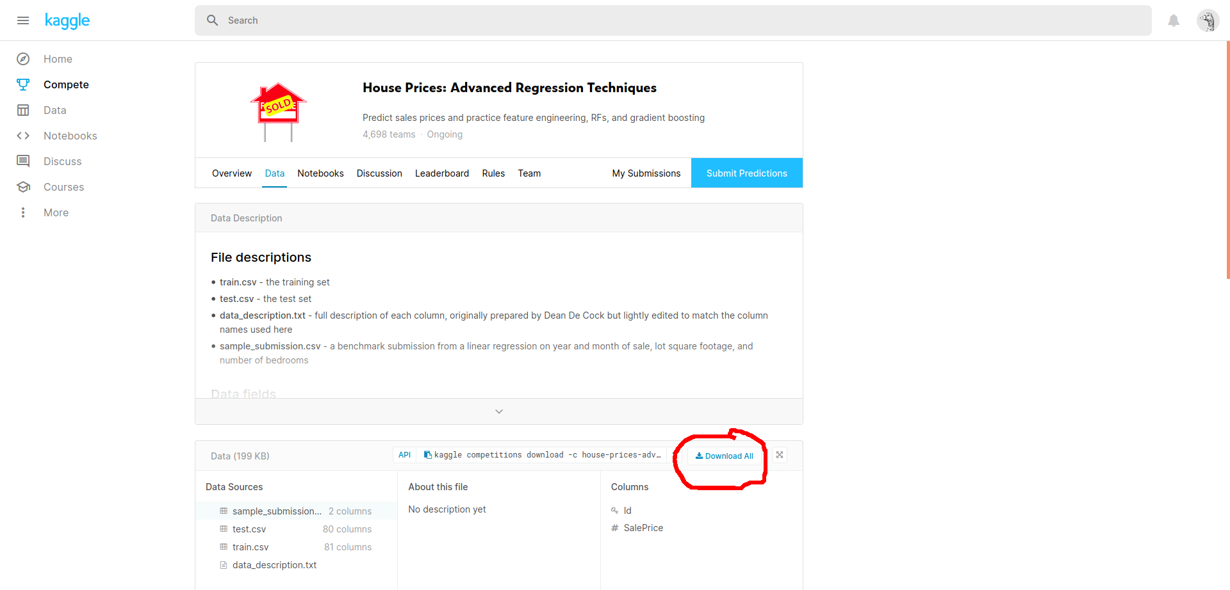Click the '81 columns' count
Viewport: 1230px width, 590px height.
click(348, 547)
